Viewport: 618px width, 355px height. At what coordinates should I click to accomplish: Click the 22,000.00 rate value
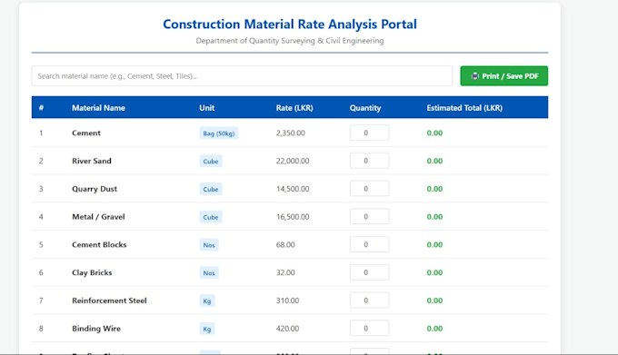pyautogui.click(x=293, y=161)
